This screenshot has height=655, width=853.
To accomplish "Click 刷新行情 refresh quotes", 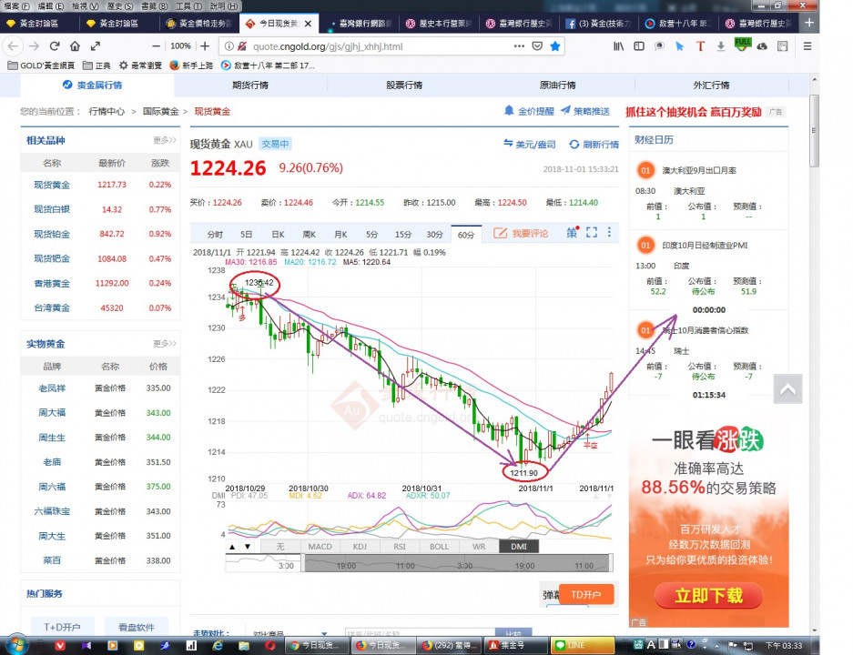I will point(594,145).
